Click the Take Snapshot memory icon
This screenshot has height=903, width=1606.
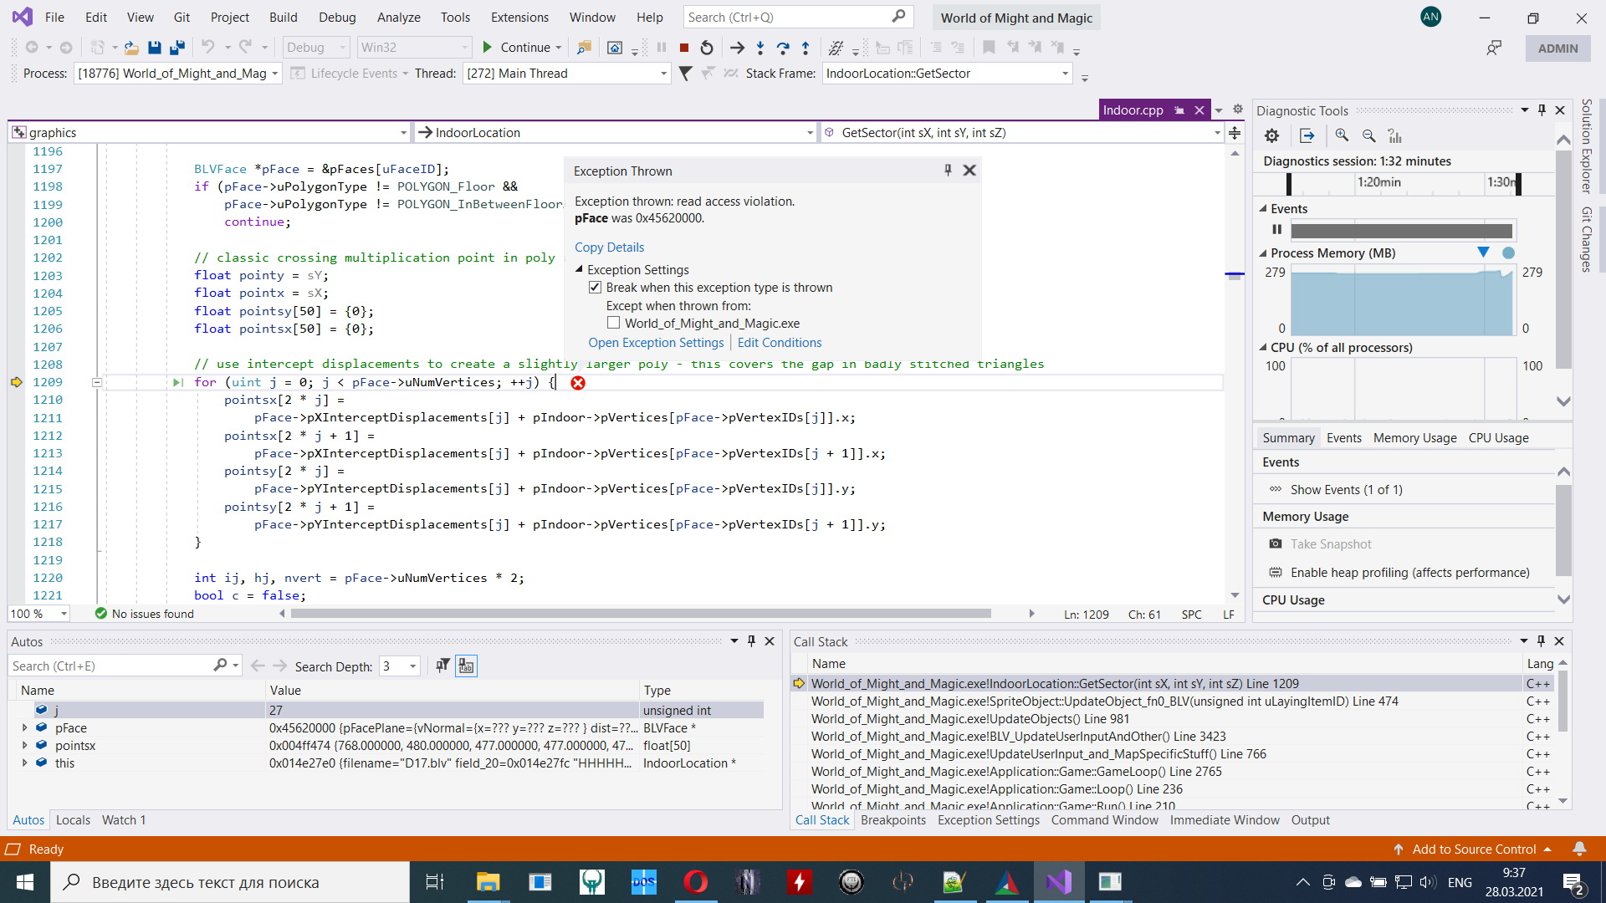click(x=1276, y=543)
